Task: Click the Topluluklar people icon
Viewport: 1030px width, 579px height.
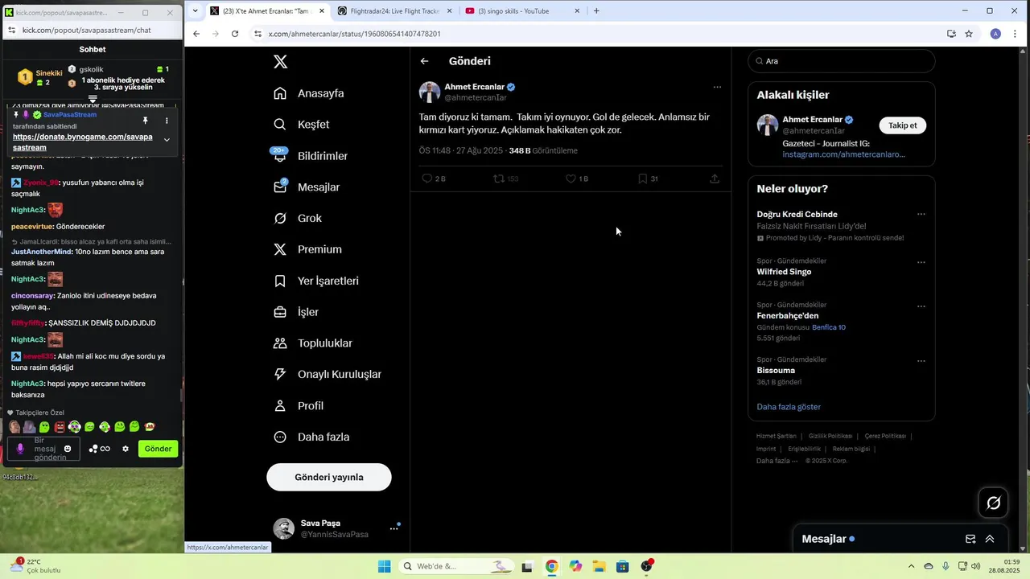Action: (x=280, y=343)
